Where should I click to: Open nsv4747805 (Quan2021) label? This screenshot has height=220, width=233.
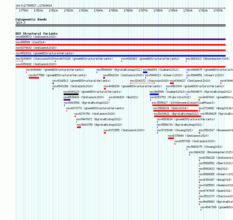215,191
